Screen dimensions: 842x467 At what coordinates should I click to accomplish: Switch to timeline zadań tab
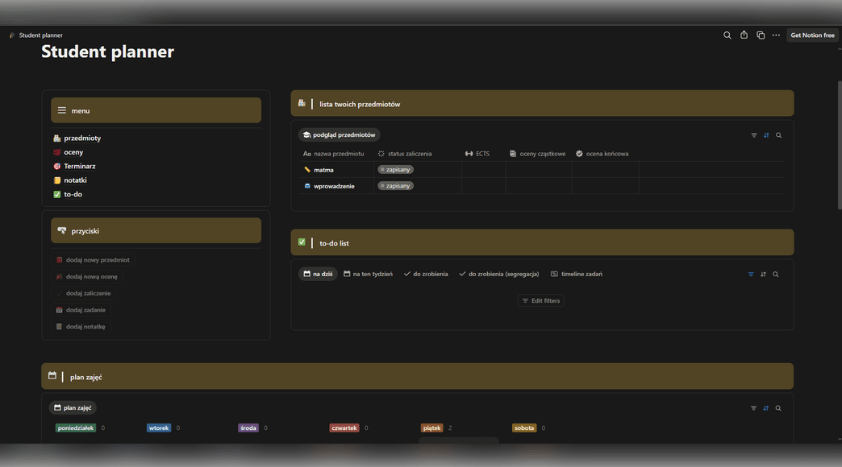(x=577, y=274)
